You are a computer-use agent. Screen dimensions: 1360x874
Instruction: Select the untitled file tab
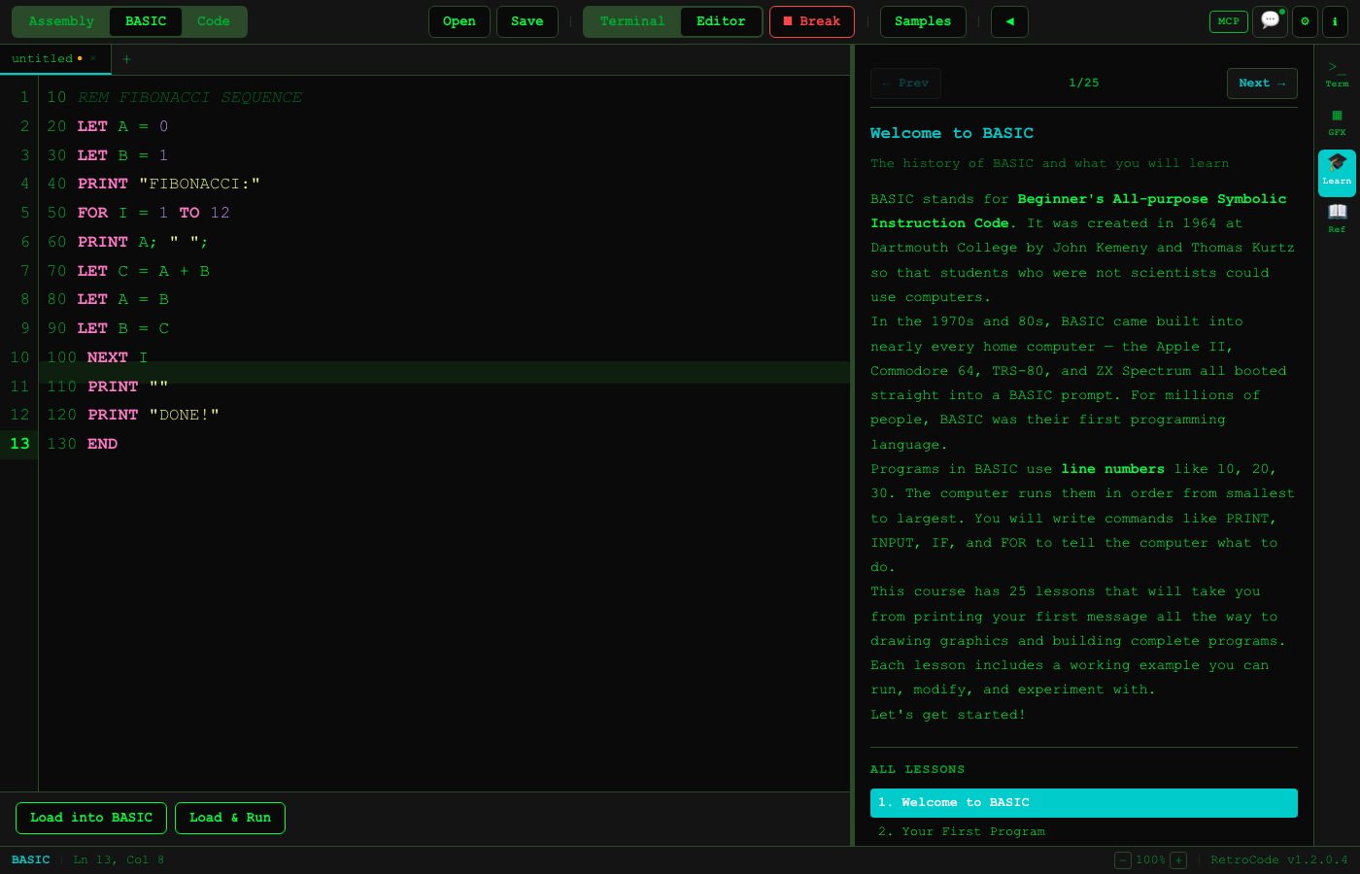pos(44,58)
